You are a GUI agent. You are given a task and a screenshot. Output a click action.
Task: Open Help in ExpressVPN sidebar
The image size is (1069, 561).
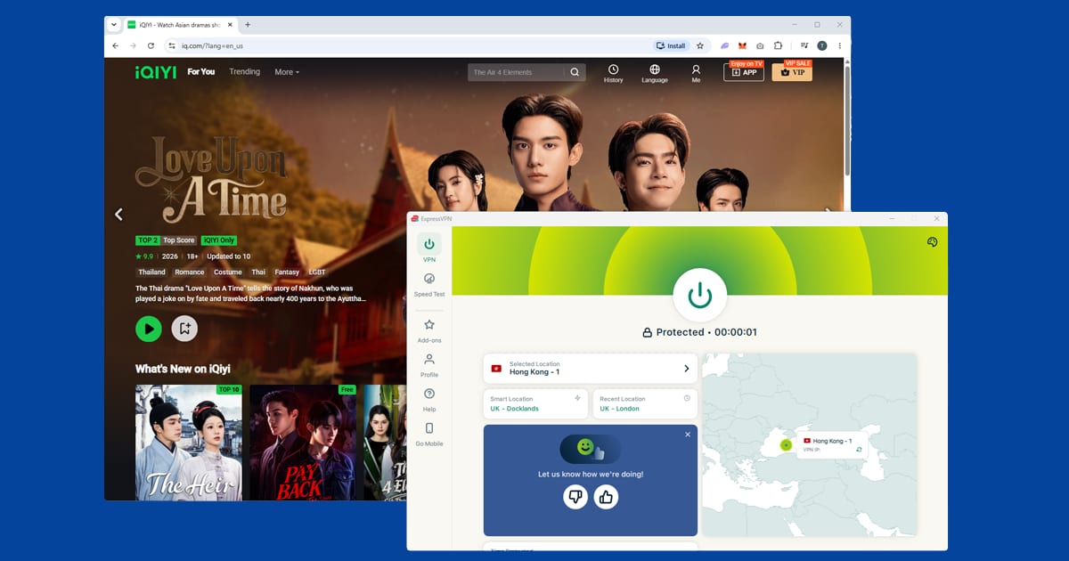pyautogui.click(x=429, y=400)
